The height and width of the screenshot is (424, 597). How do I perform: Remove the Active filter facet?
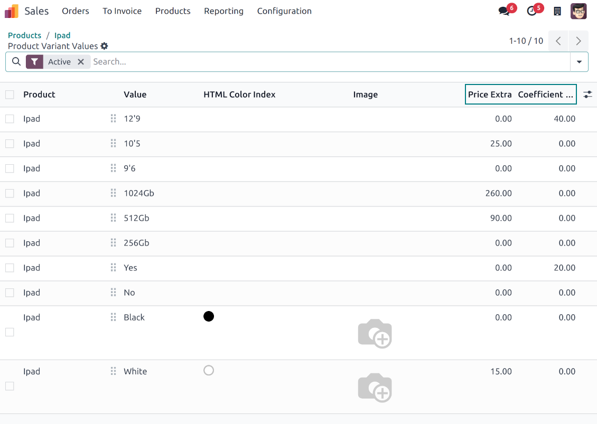tap(81, 62)
